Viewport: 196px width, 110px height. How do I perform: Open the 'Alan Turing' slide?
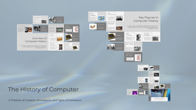click(133, 47)
